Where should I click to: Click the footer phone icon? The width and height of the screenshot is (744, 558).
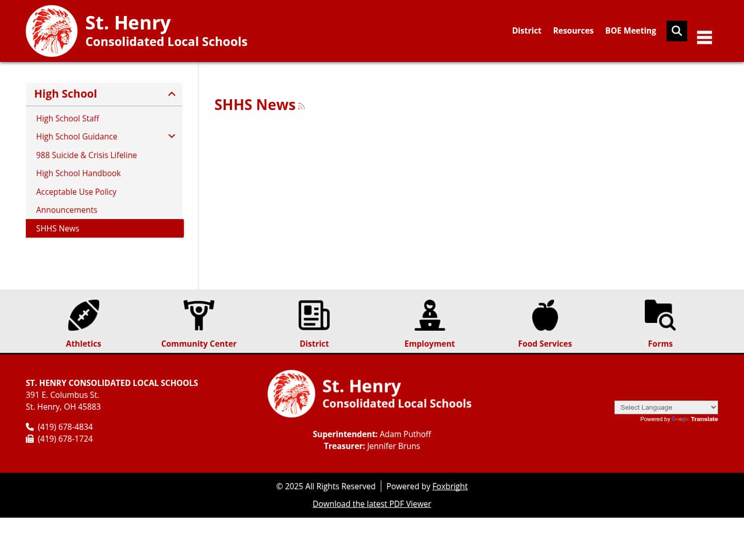point(30,426)
